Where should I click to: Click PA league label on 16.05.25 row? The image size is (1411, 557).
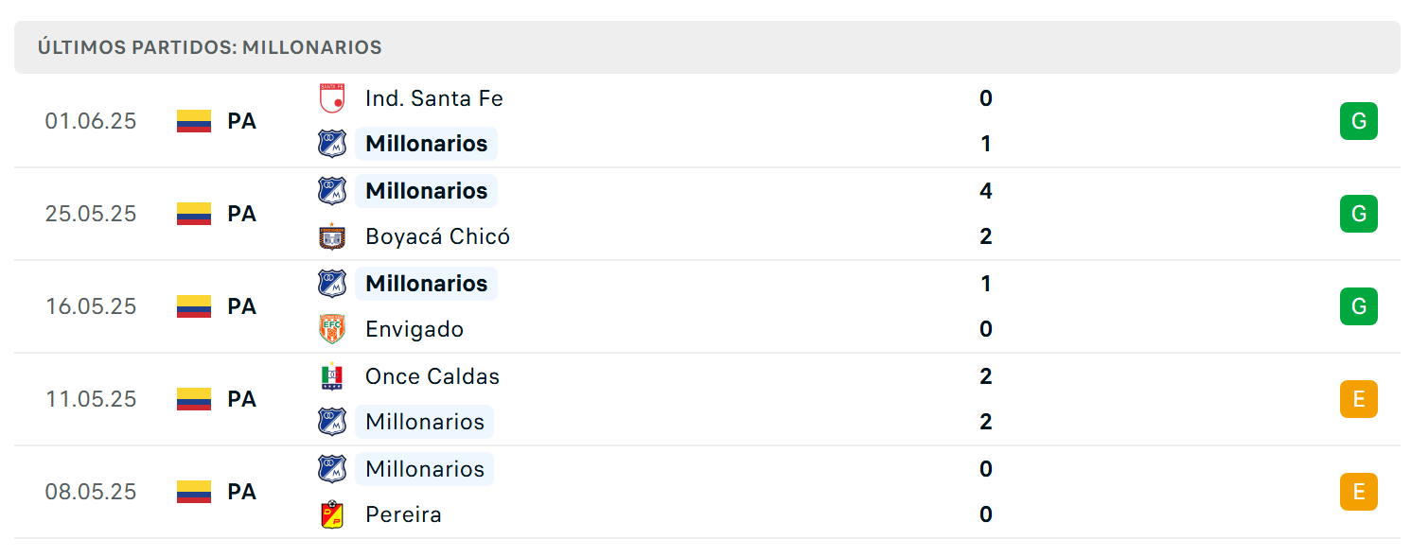tap(241, 306)
